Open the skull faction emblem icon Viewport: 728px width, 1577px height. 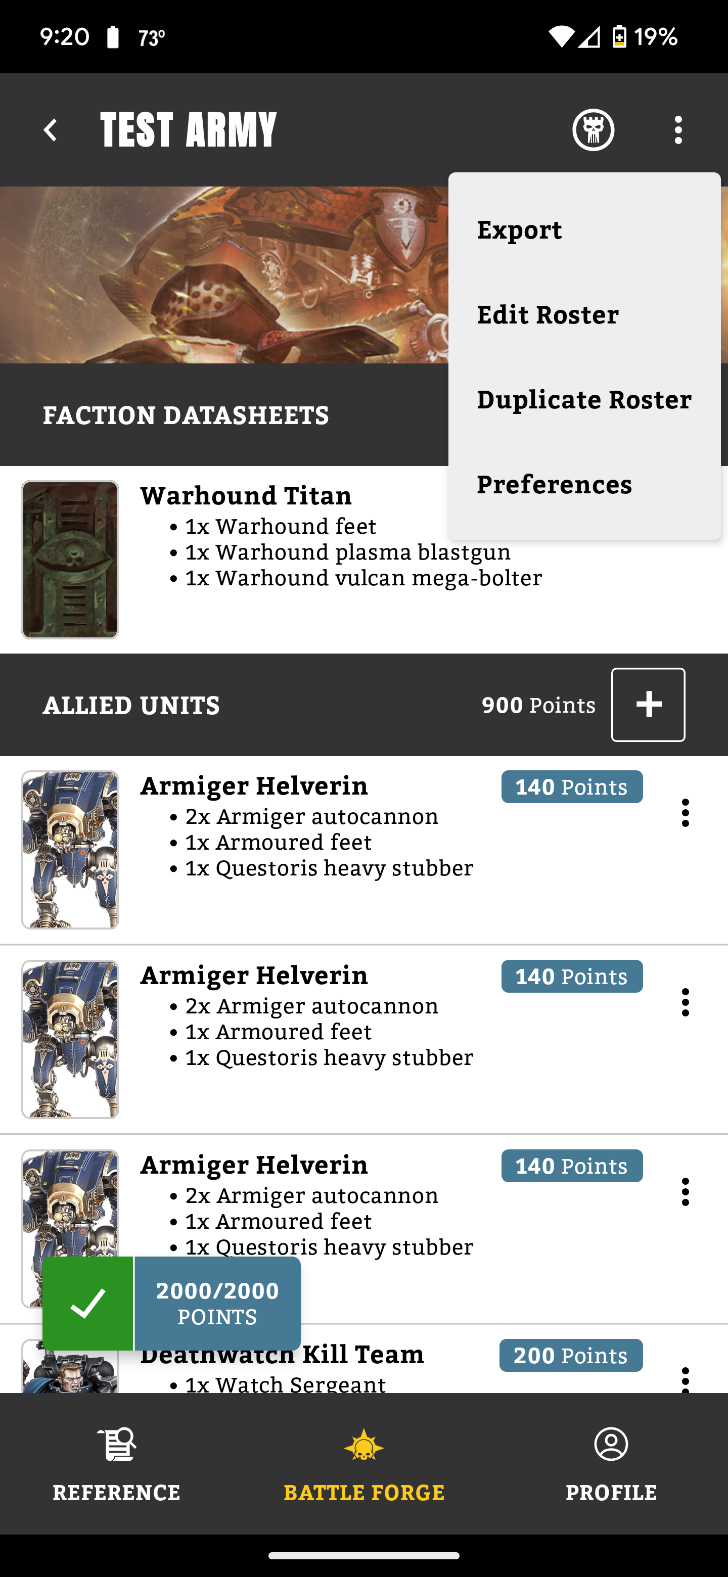593,130
